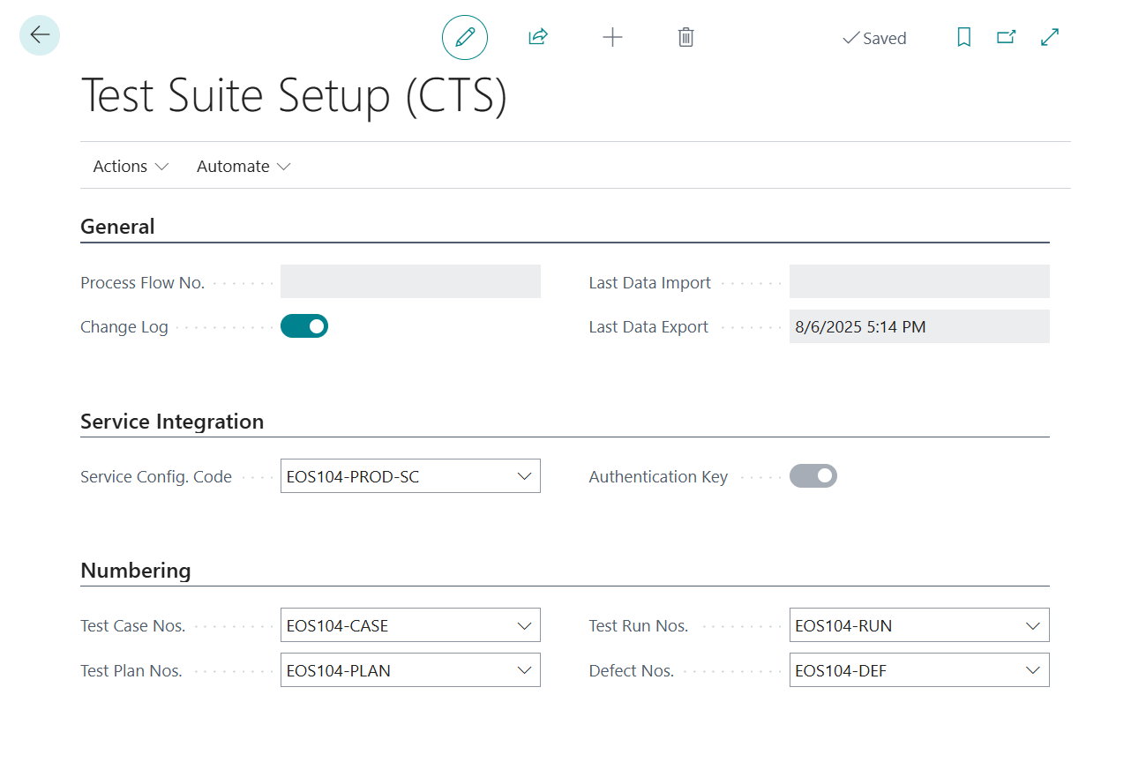Open the Test Case Nos. dropdown
The height and width of the screenshot is (762, 1146).
525,625
